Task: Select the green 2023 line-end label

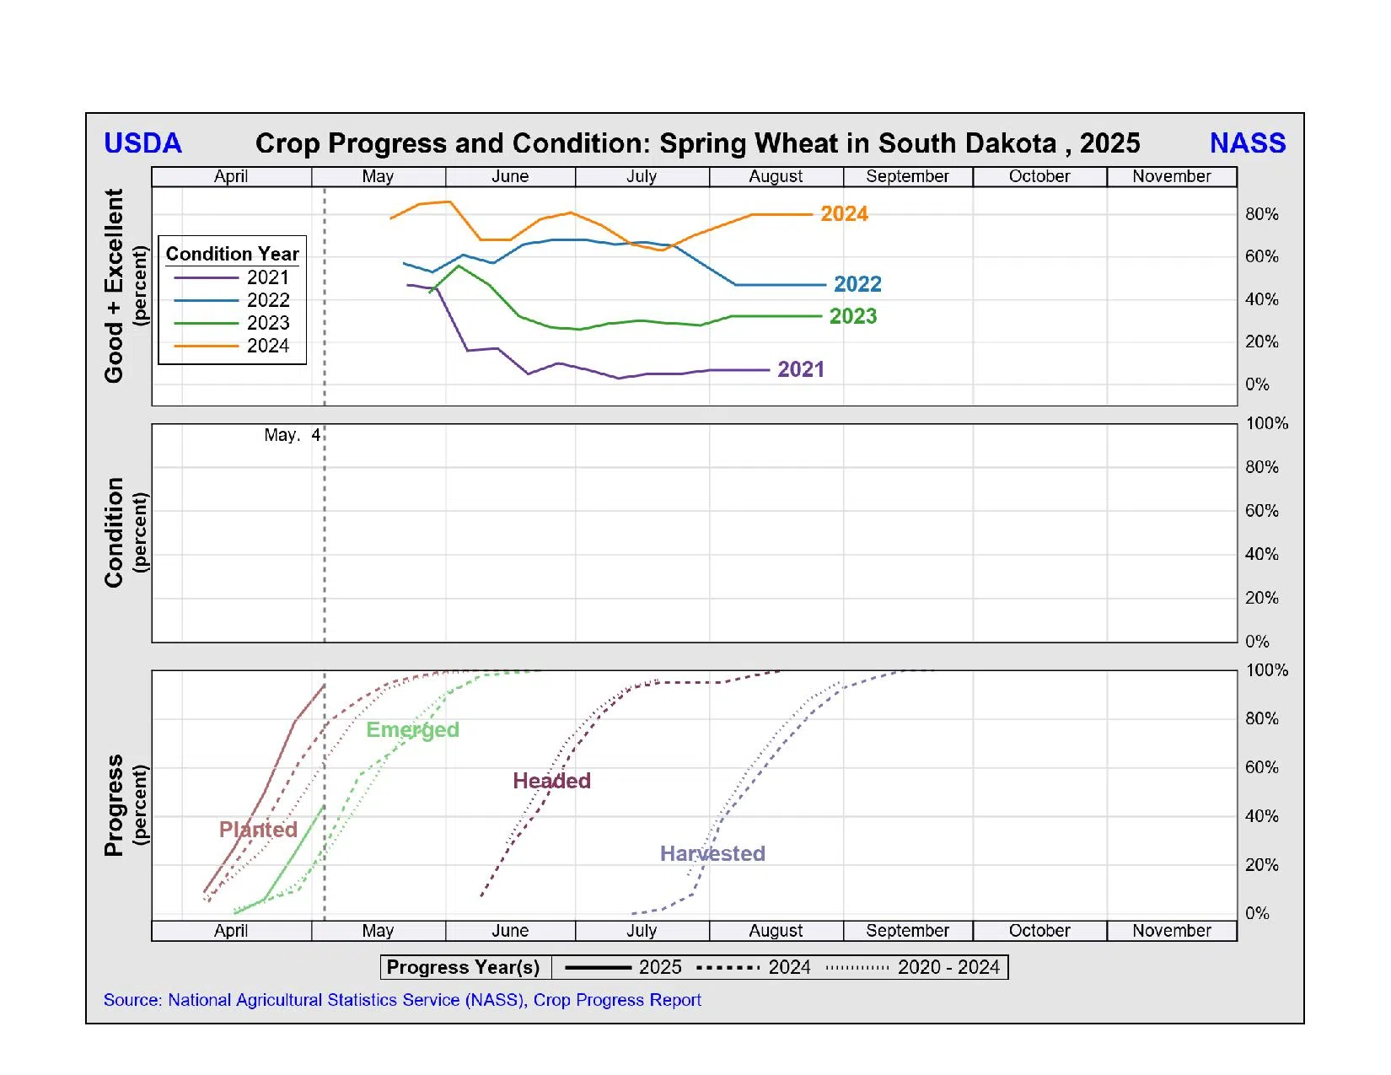Action: (x=852, y=316)
